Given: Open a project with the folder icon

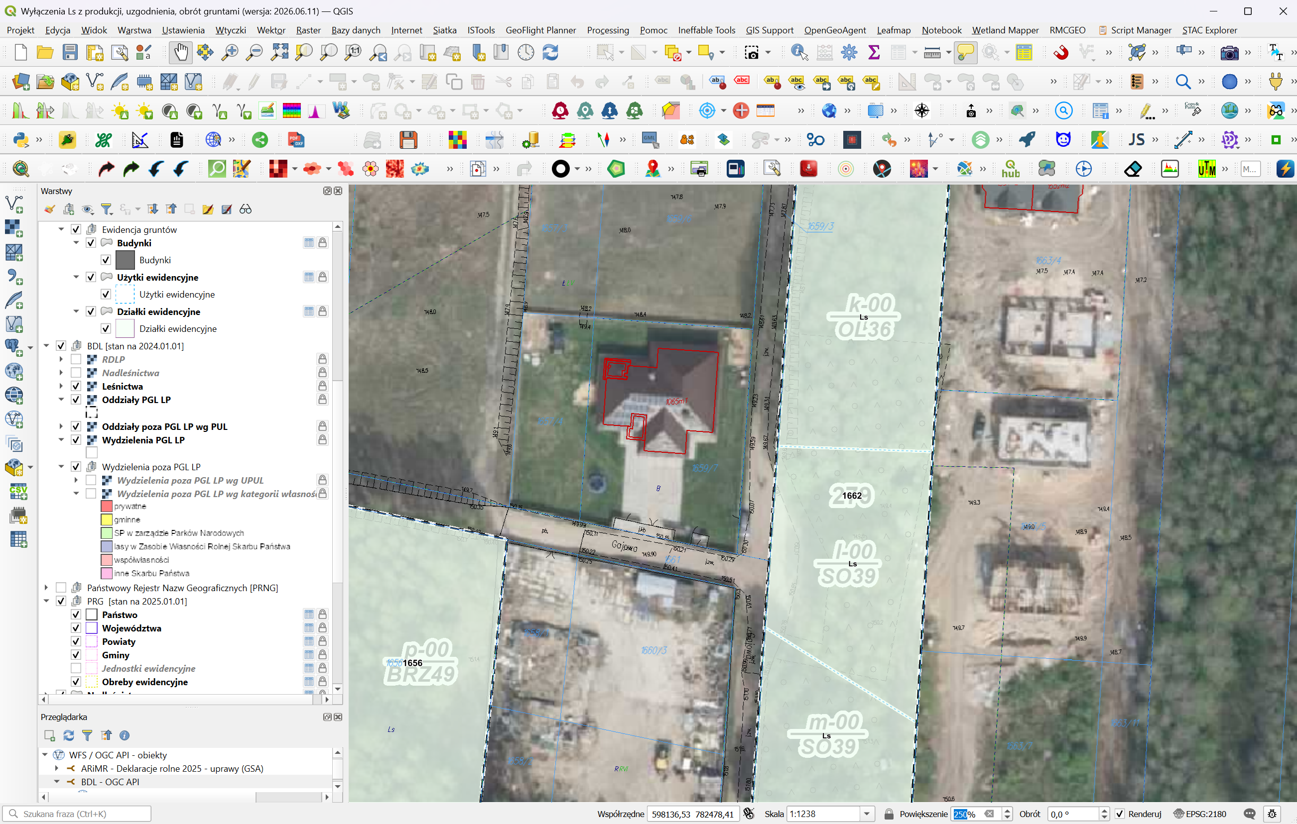Looking at the screenshot, I should pos(45,53).
